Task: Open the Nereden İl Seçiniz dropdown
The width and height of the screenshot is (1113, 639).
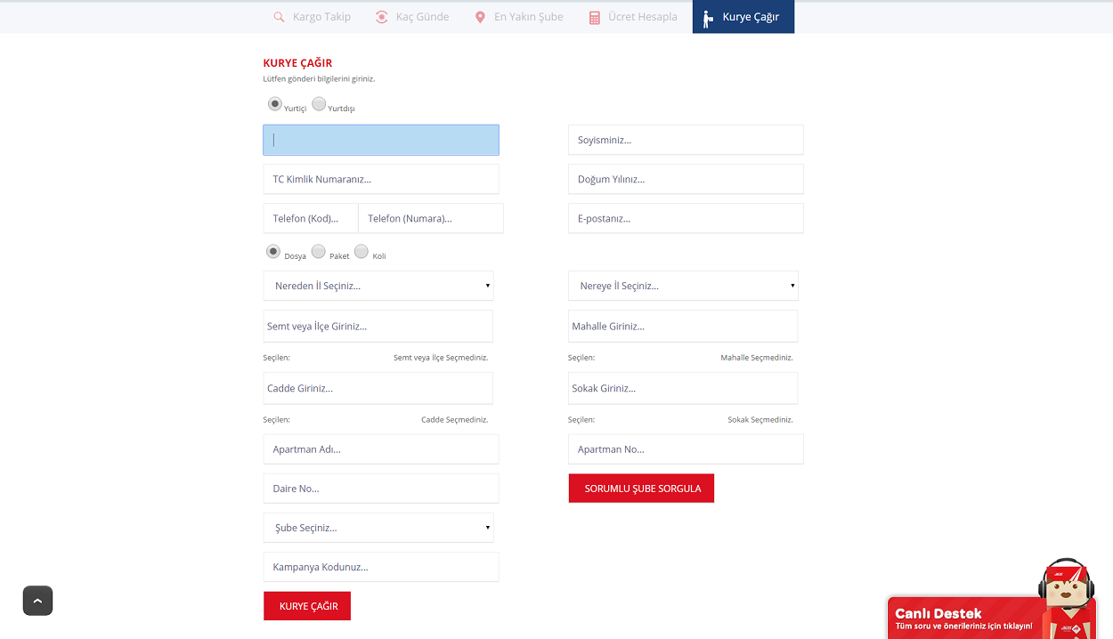Action: click(378, 286)
